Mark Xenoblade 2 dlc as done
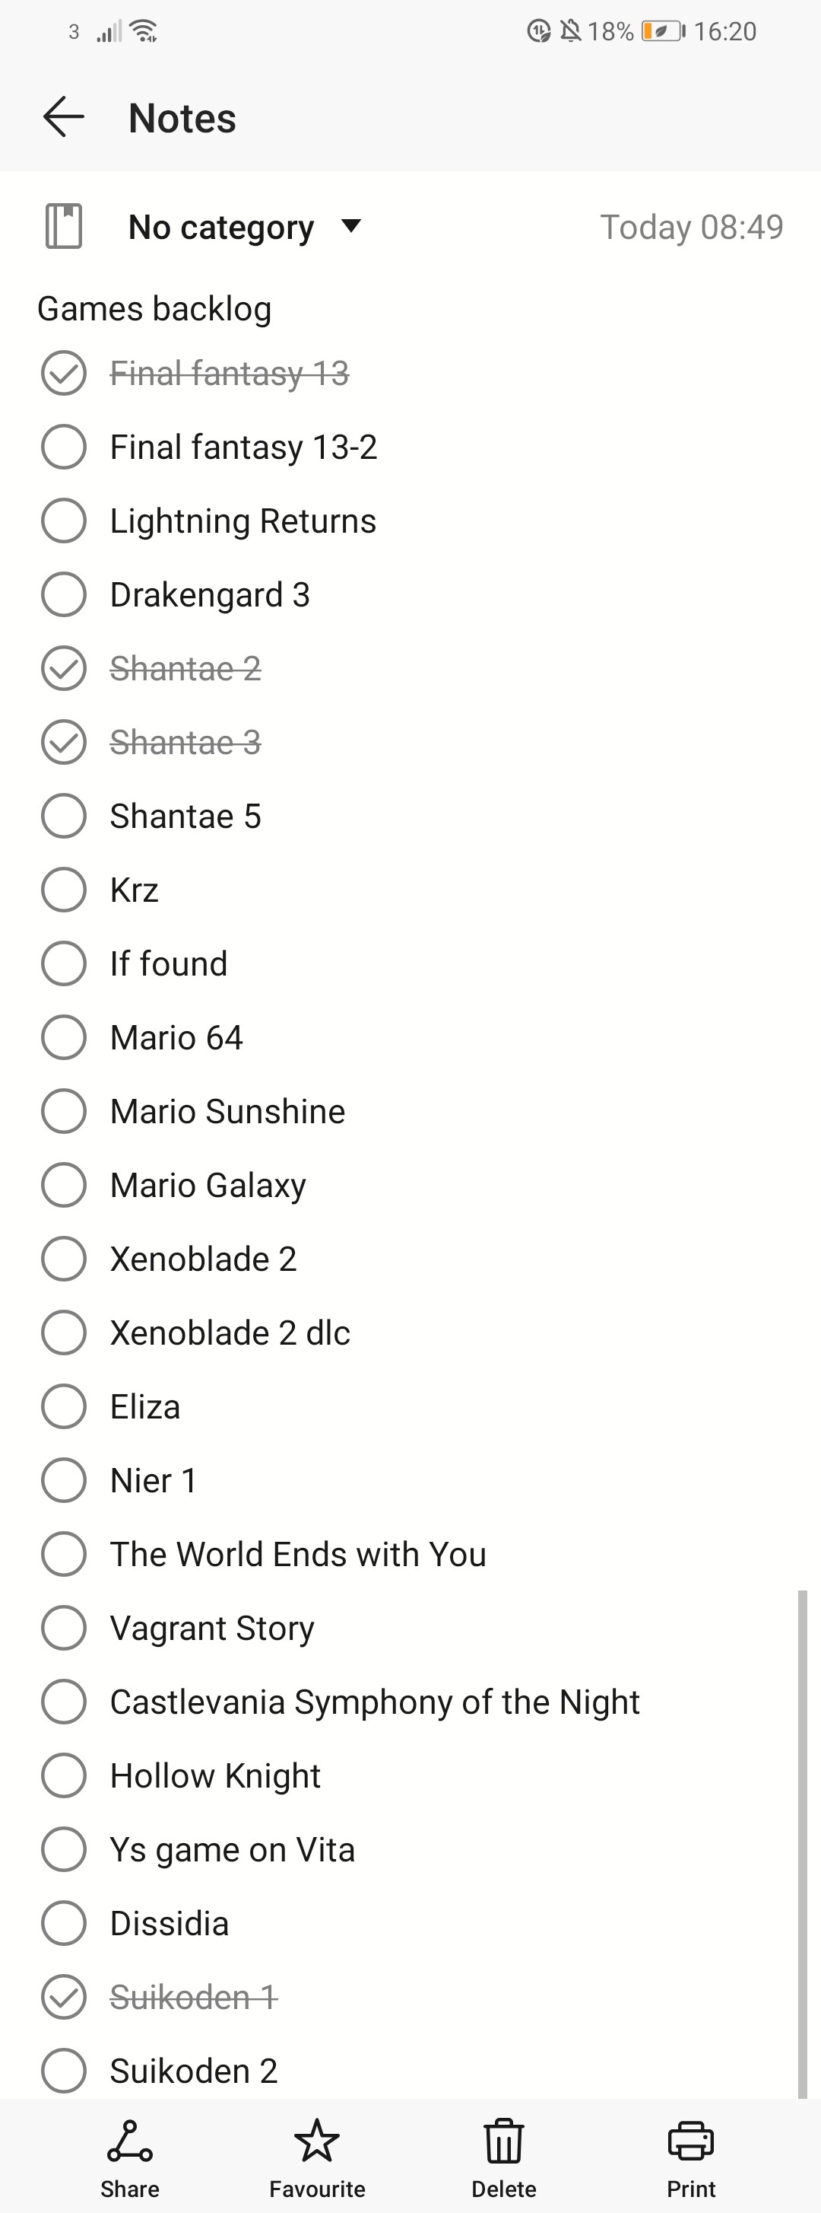The image size is (821, 2213). point(64,1333)
